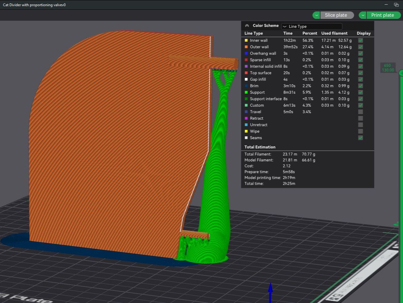Click the Inner wall yellow color swatch

246,41
